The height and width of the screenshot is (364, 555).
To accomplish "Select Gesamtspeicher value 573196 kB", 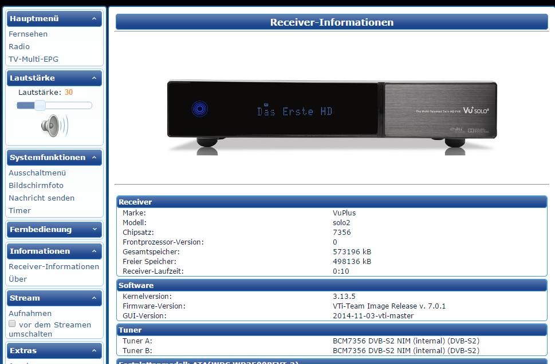I will pos(352,252).
